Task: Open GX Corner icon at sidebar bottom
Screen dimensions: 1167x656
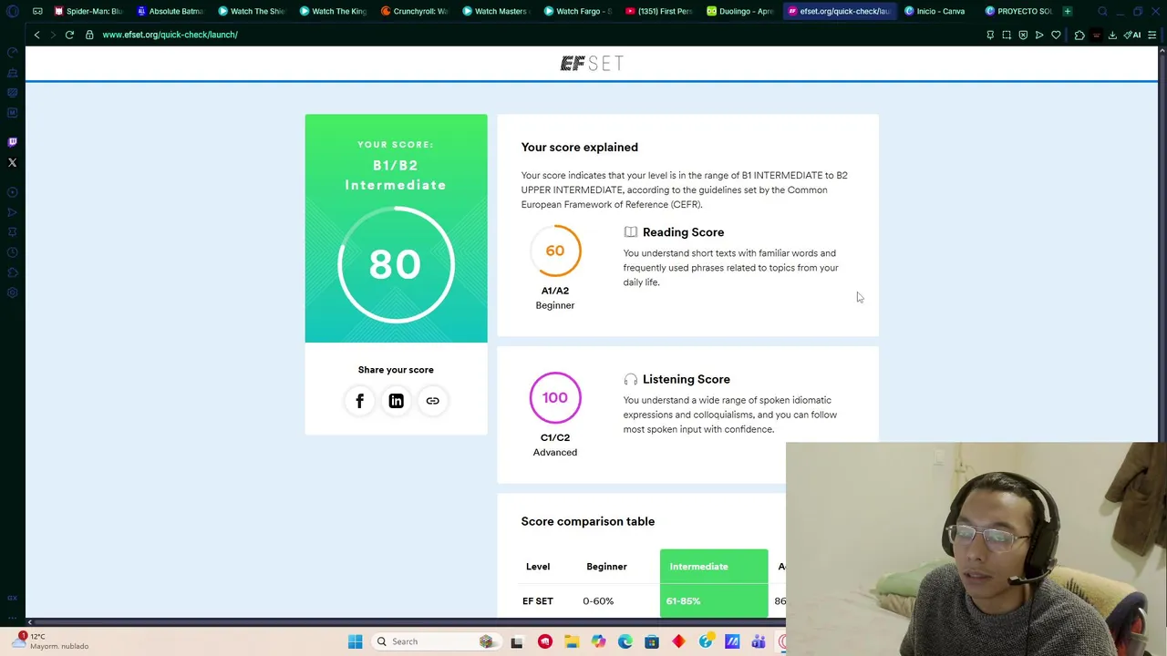Action: click(12, 599)
